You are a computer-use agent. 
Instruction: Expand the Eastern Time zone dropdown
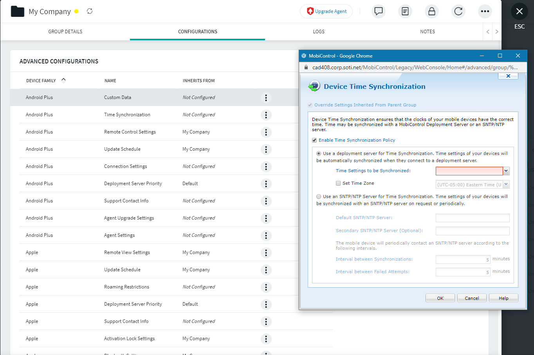point(506,184)
